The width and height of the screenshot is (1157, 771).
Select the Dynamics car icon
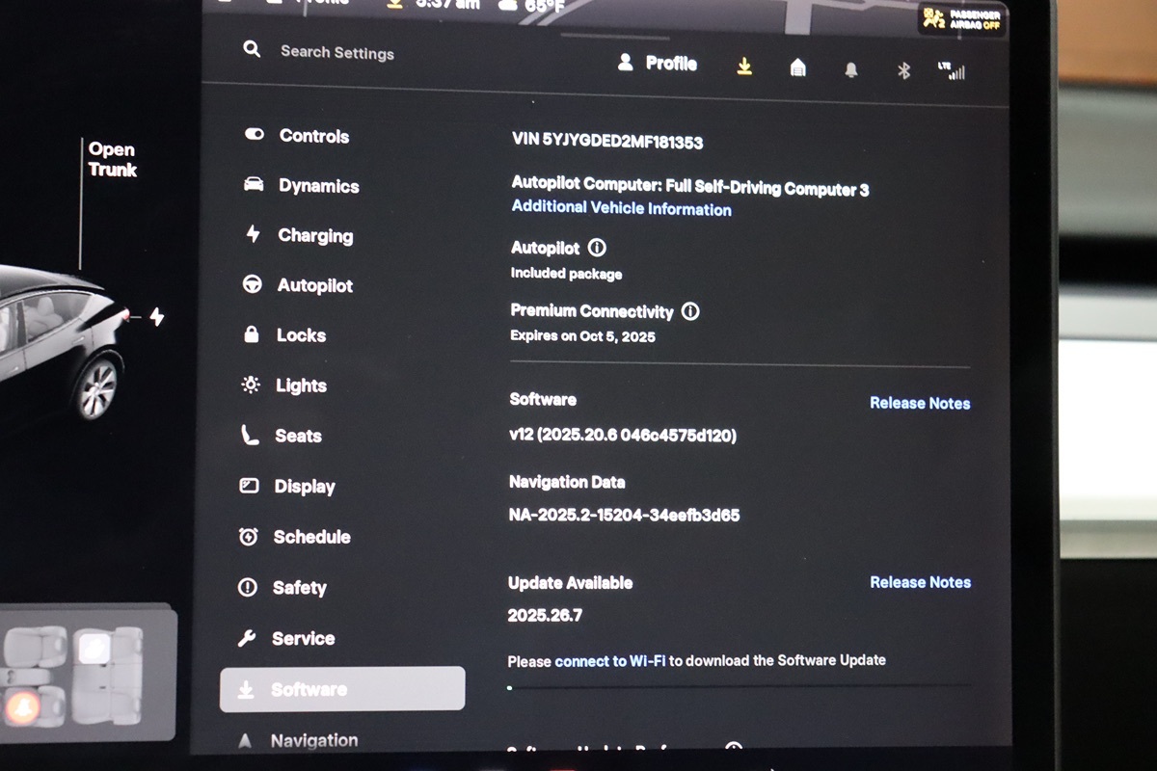pos(254,184)
